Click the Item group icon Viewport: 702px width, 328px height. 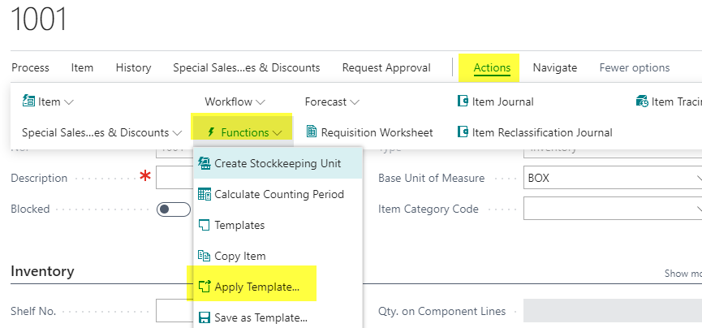tap(28, 101)
